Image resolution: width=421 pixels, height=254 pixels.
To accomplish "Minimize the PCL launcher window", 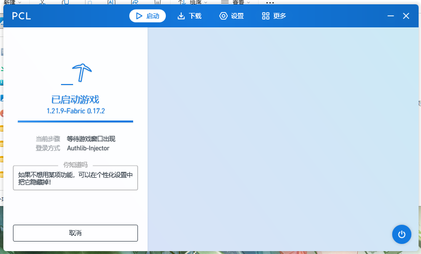I will coord(390,16).
